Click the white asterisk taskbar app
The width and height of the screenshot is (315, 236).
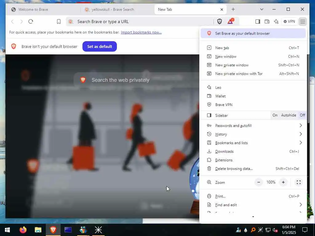coord(98,230)
